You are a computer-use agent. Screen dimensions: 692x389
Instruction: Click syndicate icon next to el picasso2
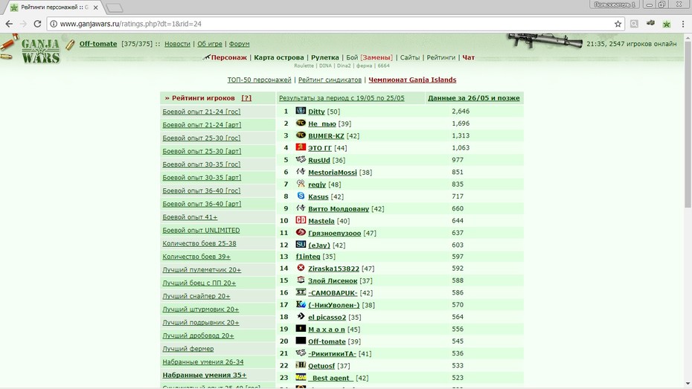[301, 316]
